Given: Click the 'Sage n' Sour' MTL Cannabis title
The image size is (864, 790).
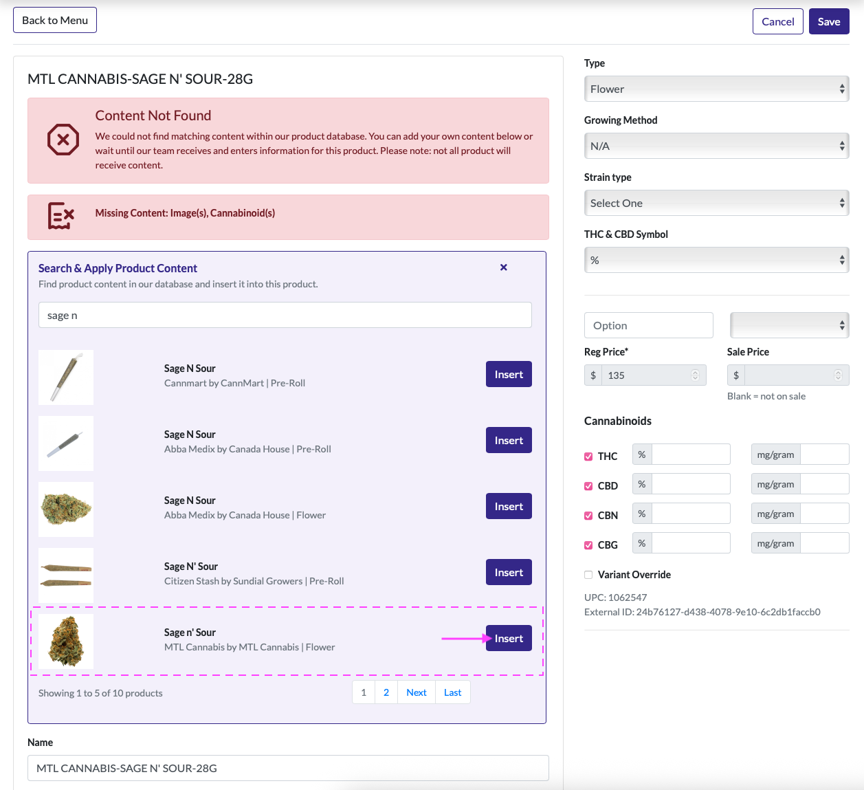Looking at the screenshot, I should pos(190,633).
